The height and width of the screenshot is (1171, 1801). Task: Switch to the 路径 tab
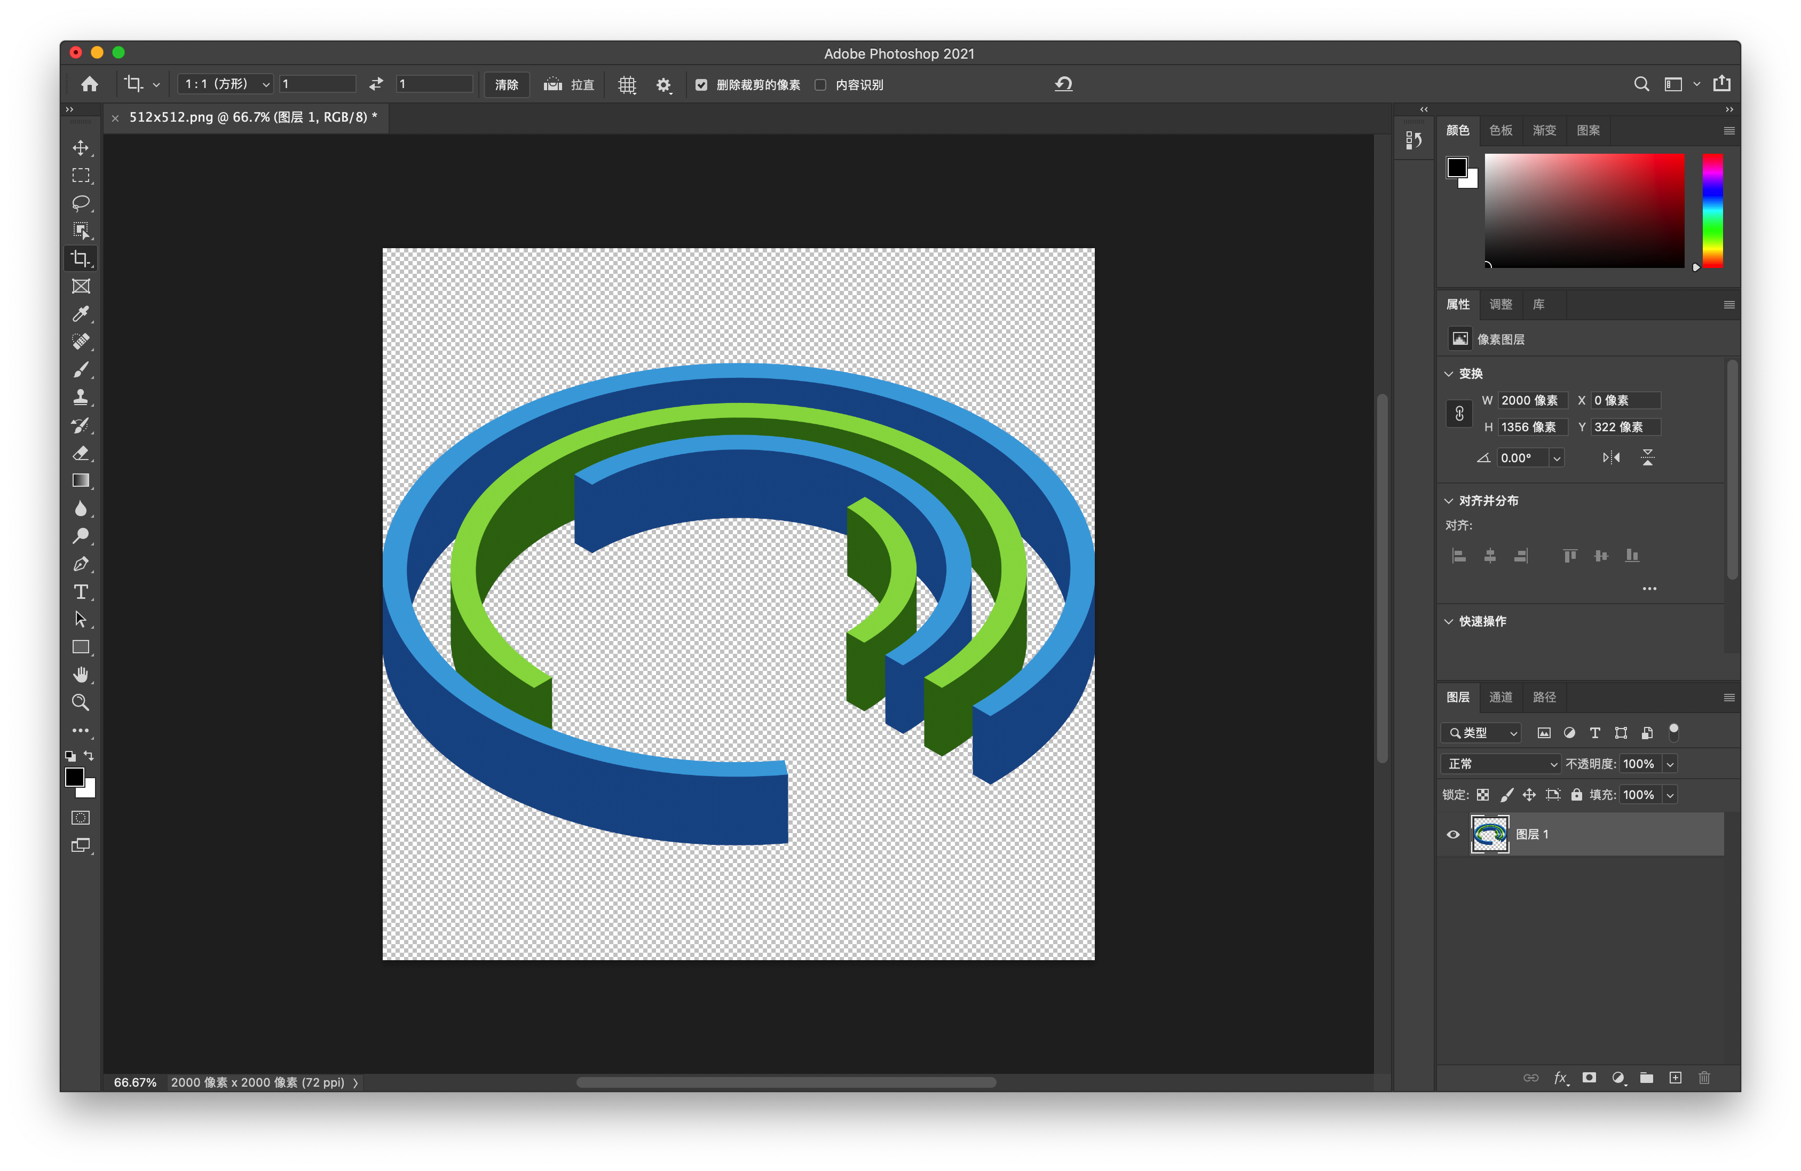click(x=1544, y=697)
